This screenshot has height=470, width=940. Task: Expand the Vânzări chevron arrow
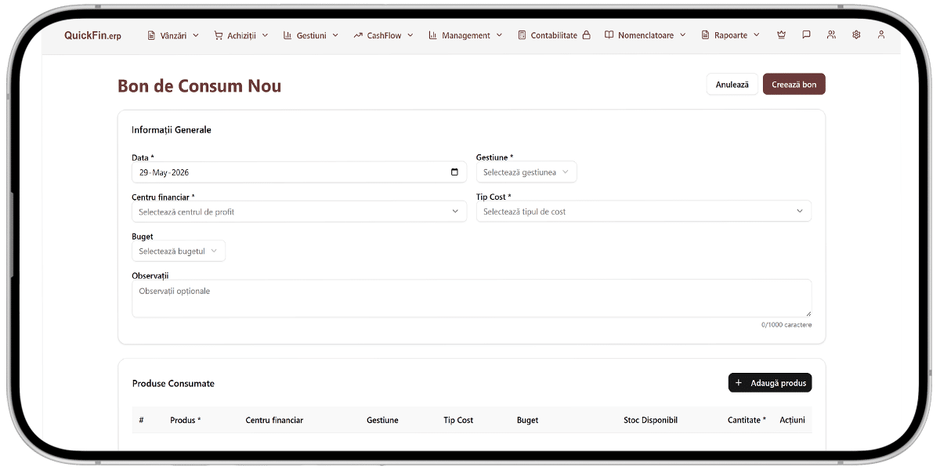[x=196, y=35]
